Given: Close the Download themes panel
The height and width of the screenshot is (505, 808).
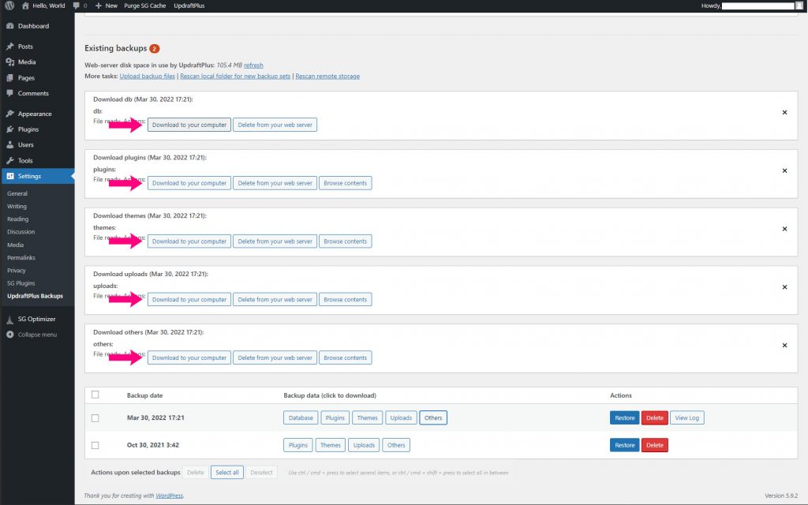Looking at the screenshot, I should (x=784, y=229).
